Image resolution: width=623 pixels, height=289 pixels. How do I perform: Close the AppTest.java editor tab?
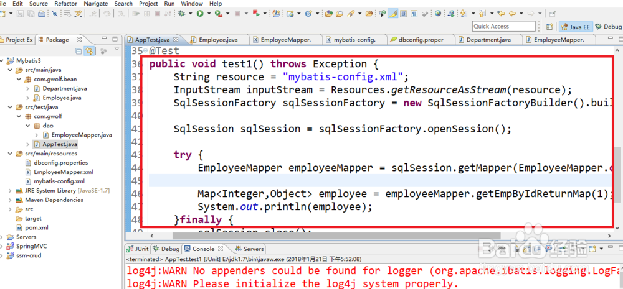(176, 39)
